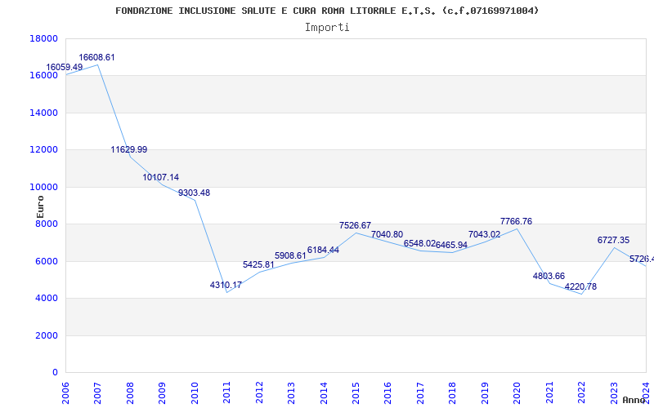The width and height of the screenshot is (654, 408).
Task: Select data label 9303.48
Action: (x=194, y=193)
